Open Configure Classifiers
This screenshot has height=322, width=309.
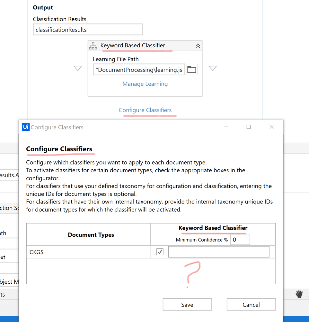pos(145,110)
